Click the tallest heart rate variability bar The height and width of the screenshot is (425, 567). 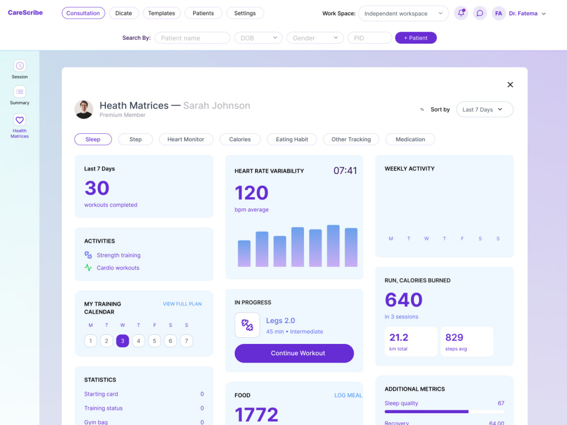coord(333,246)
